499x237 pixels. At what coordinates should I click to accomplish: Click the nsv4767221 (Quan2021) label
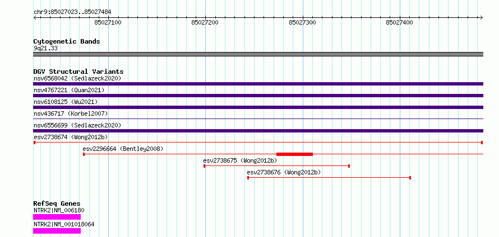point(69,90)
